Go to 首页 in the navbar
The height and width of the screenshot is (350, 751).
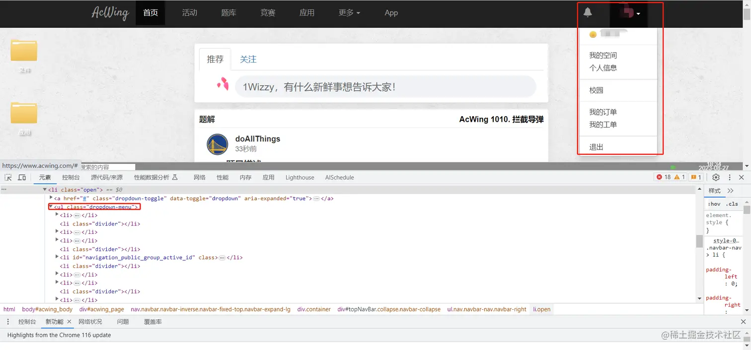150,13
